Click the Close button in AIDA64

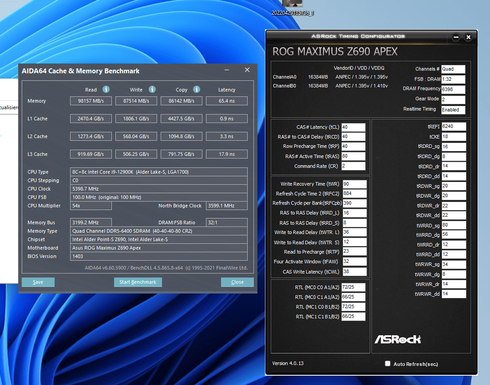click(x=237, y=282)
